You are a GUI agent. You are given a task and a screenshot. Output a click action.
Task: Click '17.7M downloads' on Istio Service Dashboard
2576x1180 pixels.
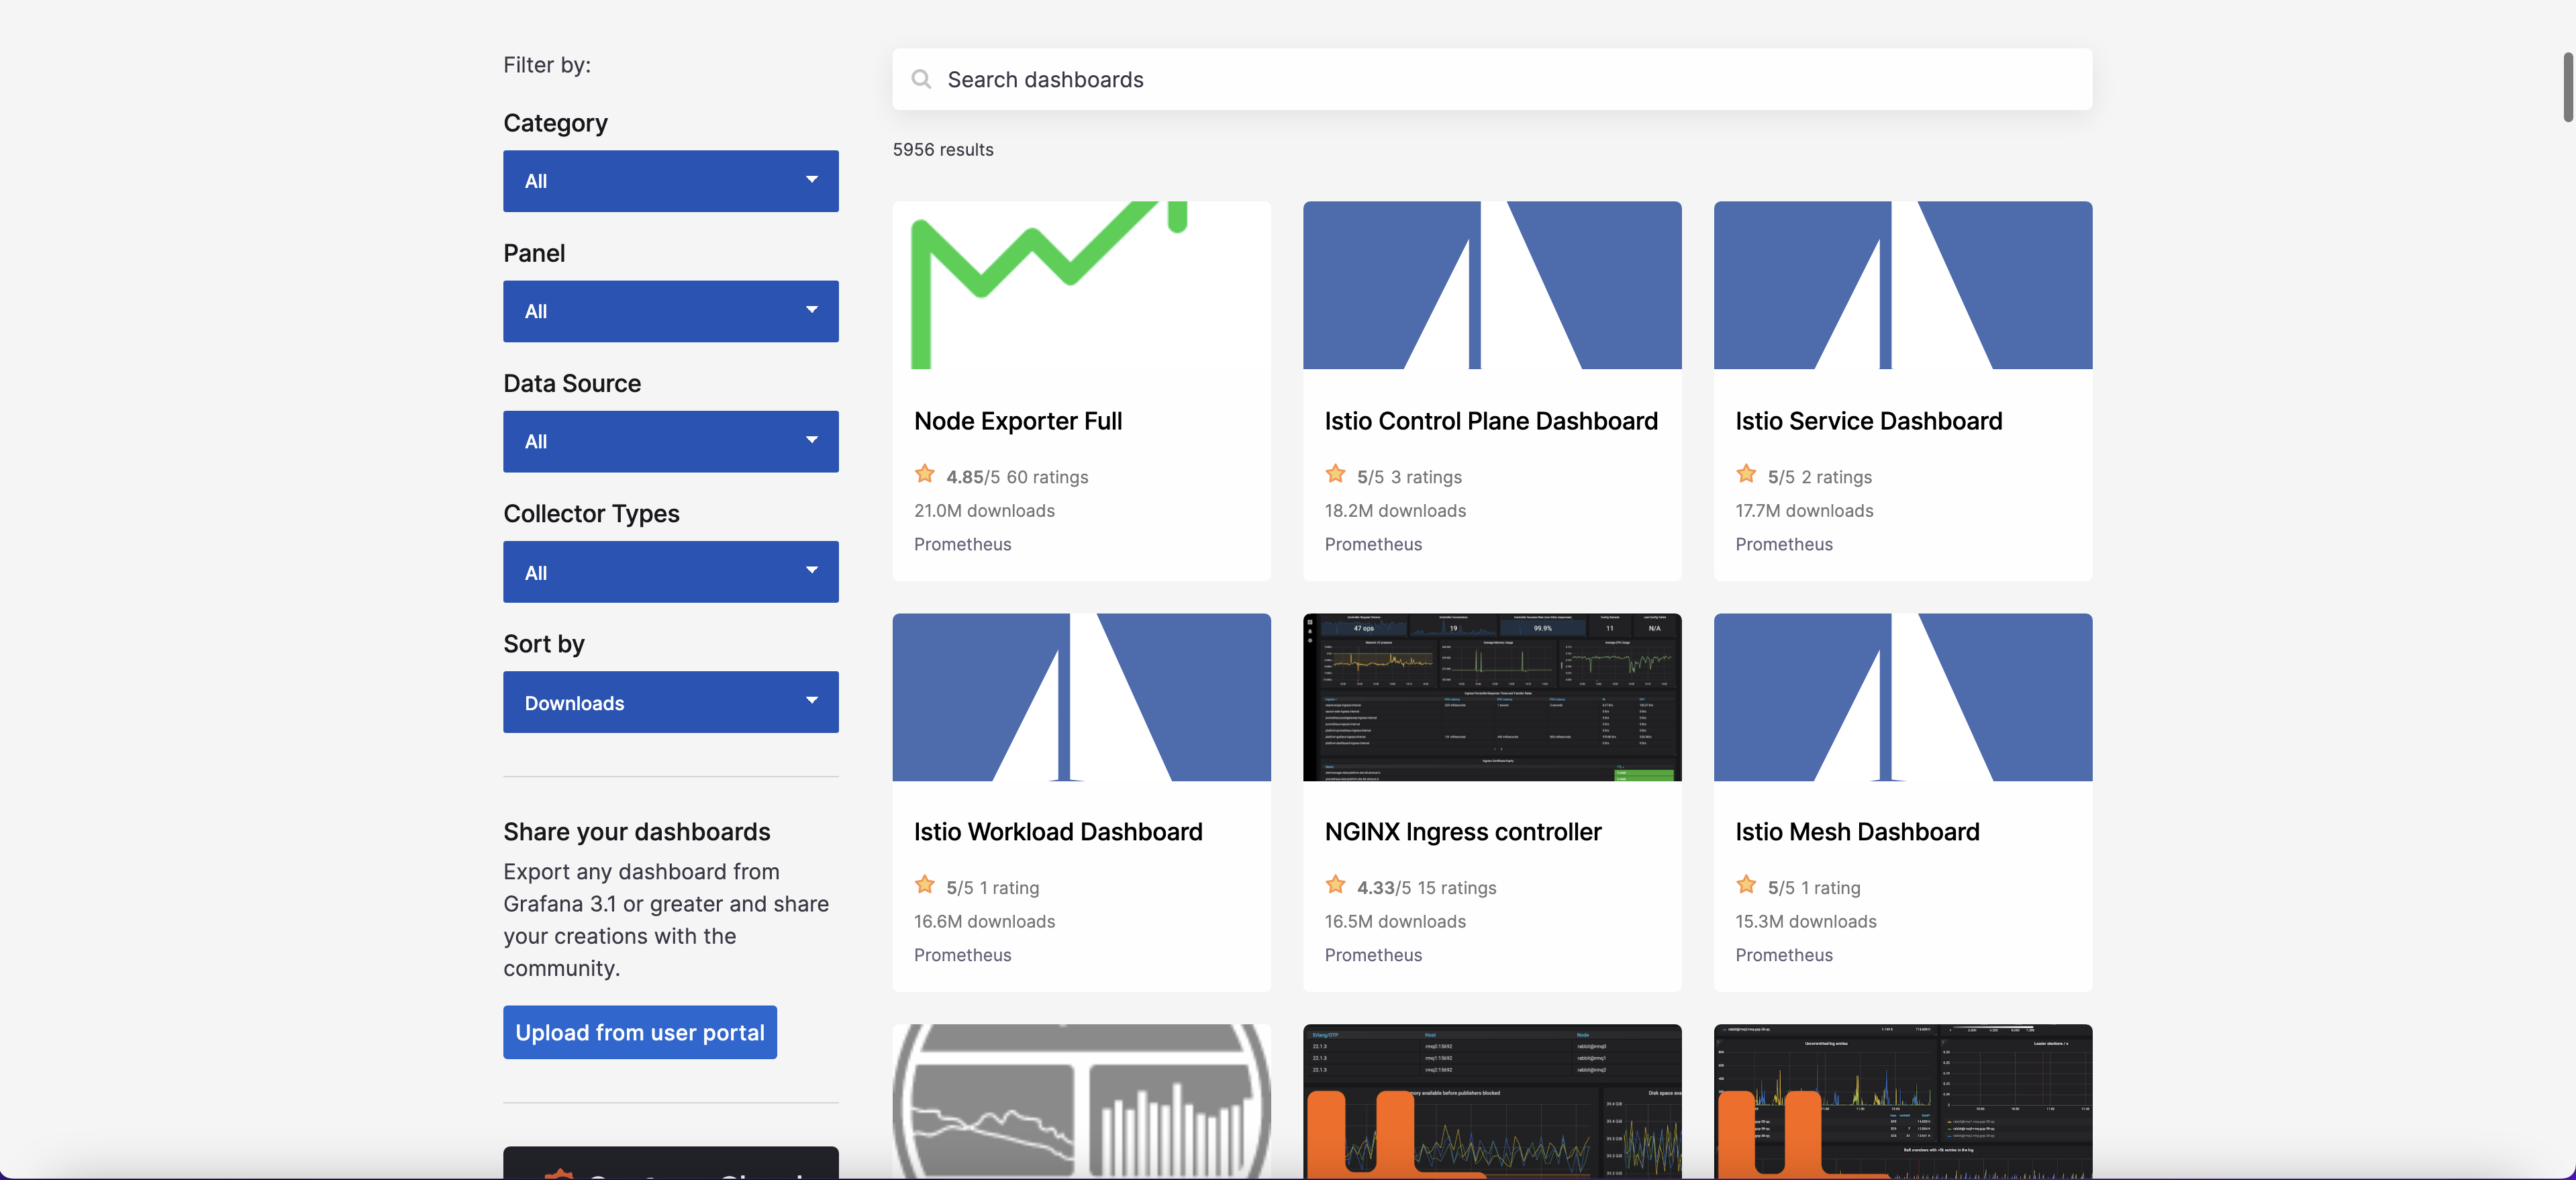(x=1804, y=510)
